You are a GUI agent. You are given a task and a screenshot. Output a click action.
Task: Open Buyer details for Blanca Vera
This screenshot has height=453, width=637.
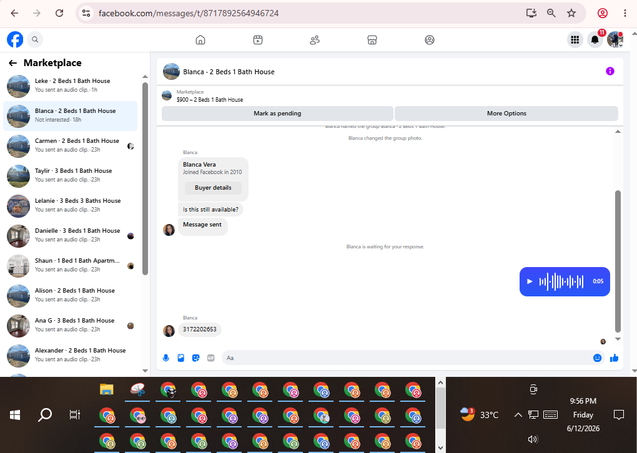point(213,188)
